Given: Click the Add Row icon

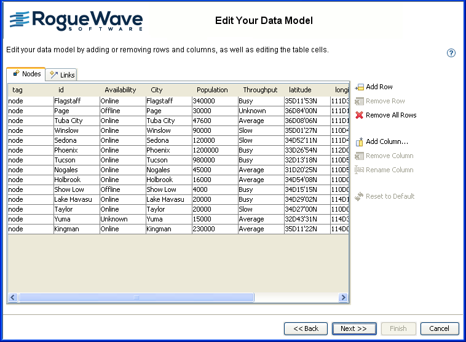Looking at the screenshot, I should 360,87.
